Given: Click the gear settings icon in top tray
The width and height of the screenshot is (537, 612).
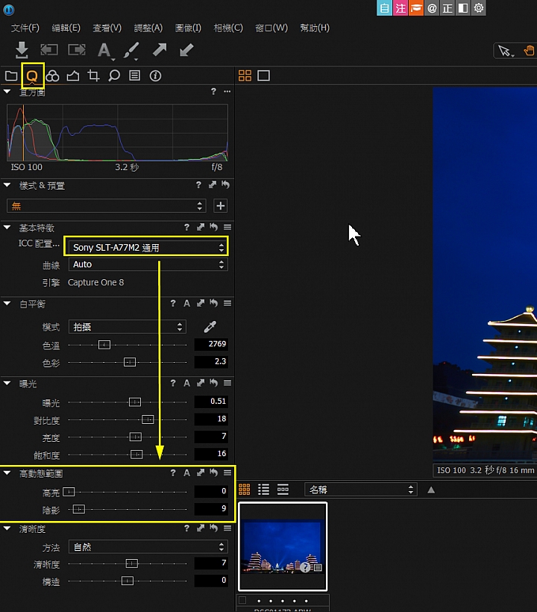Looking at the screenshot, I should click(x=479, y=8).
